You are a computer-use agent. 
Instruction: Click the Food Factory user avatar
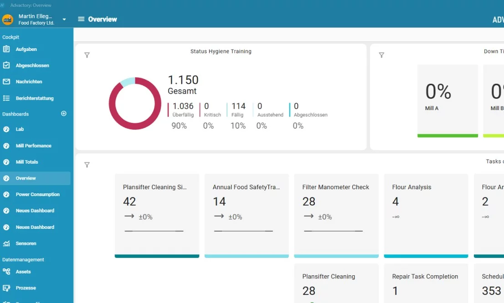(7, 20)
